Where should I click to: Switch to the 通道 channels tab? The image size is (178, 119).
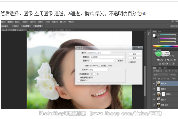[x=160, y=68]
